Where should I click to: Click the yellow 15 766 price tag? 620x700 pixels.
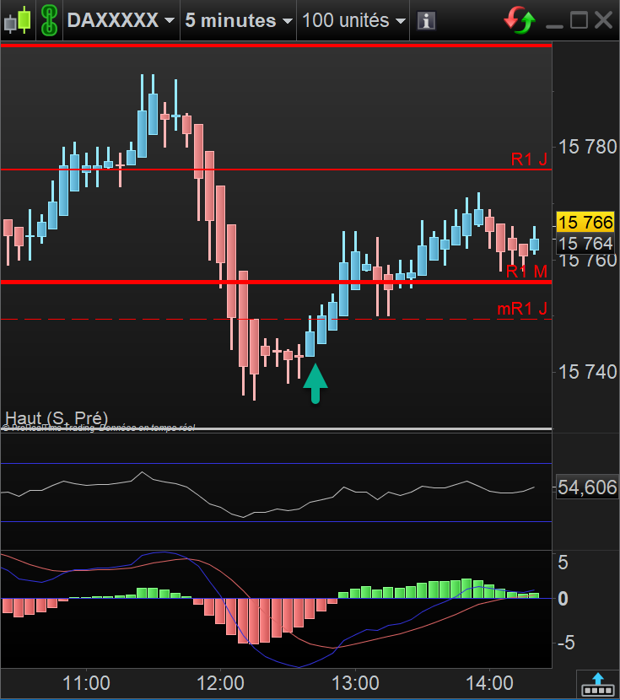pyautogui.click(x=585, y=222)
